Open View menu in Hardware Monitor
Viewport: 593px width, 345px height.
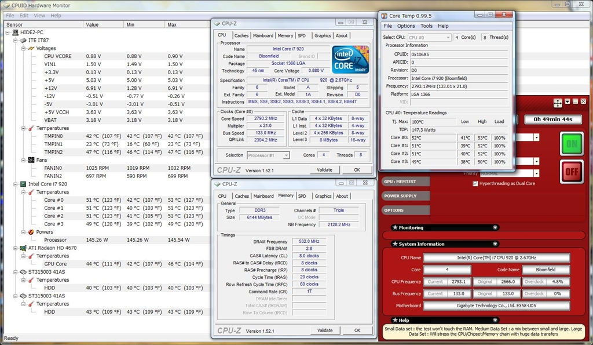[x=39, y=16]
